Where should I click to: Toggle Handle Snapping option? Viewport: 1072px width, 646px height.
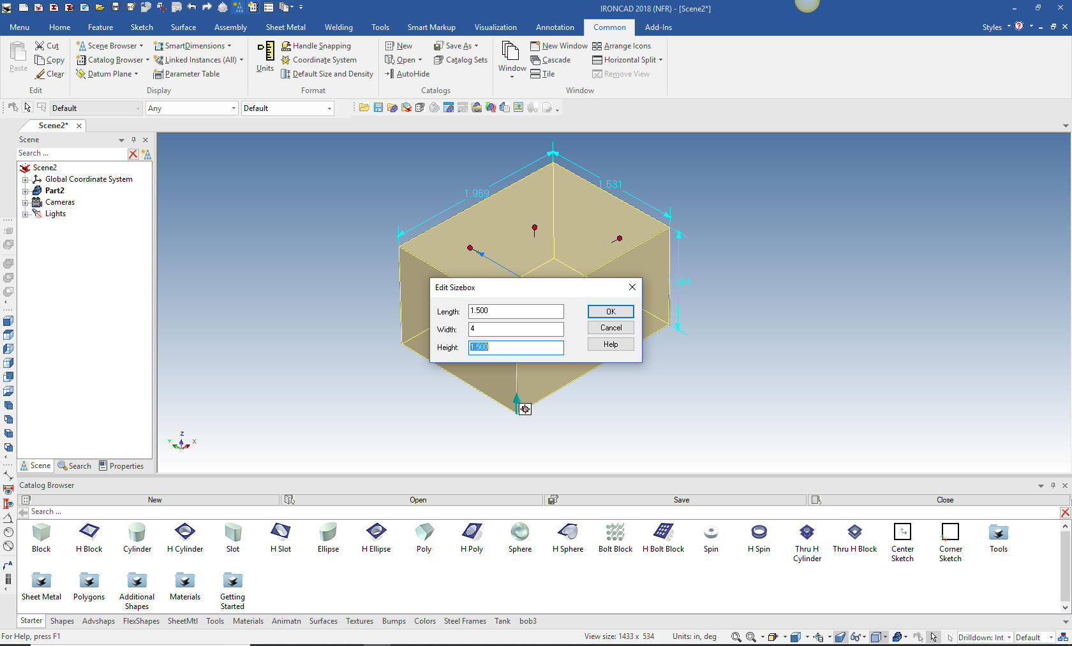tap(316, 46)
